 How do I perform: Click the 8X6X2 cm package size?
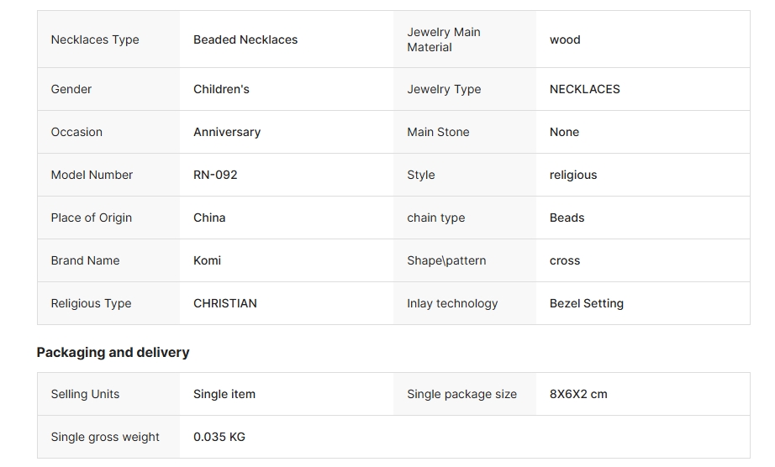click(x=579, y=395)
